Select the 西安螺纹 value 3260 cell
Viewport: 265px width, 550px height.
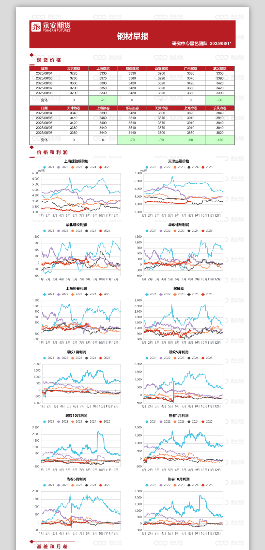[161, 73]
